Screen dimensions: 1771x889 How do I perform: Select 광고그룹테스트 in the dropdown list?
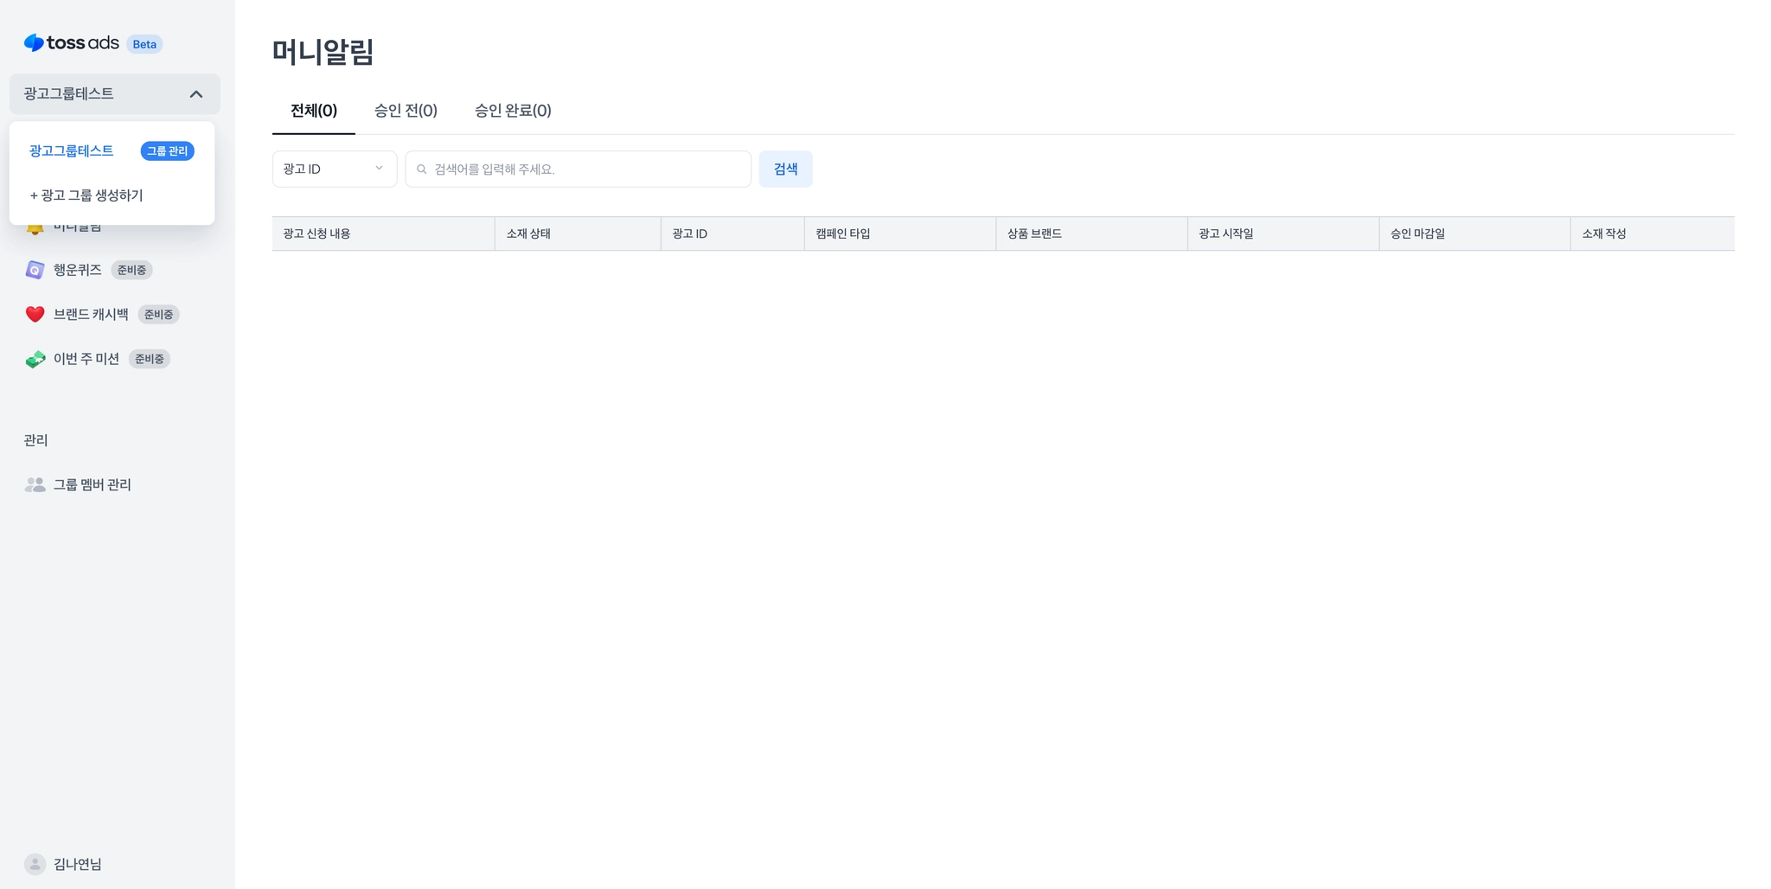(71, 150)
